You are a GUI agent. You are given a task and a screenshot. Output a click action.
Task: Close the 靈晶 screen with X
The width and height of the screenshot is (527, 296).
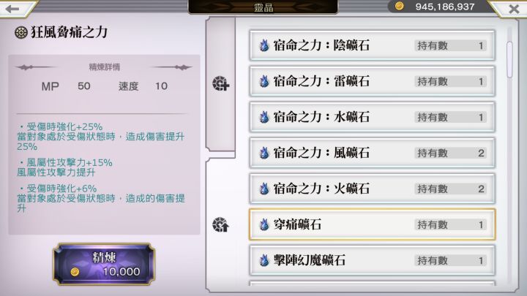(514, 9)
